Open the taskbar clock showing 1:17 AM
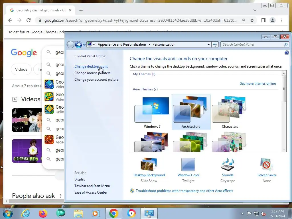292x219 pixels. coord(277,214)
